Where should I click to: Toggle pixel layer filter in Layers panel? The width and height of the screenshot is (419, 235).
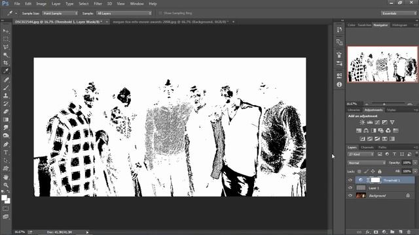(x=380, y=154)
